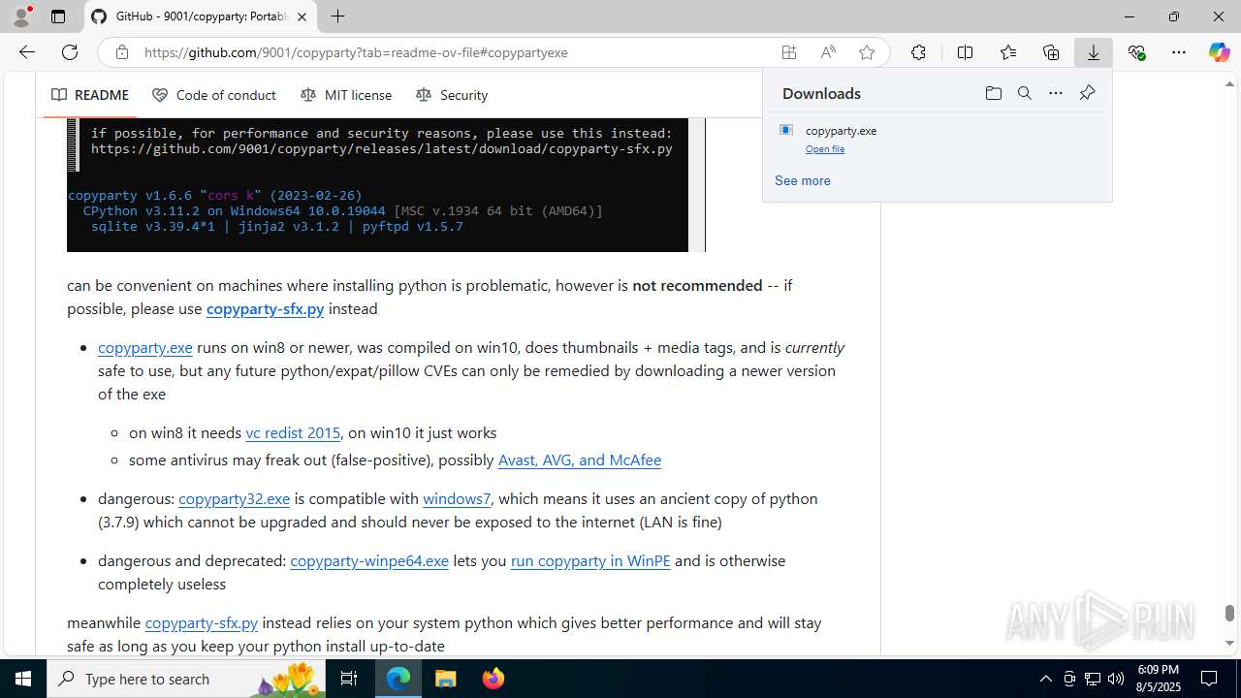
Task: Open more options in Downloads panel
Action: click(1055, 93)
